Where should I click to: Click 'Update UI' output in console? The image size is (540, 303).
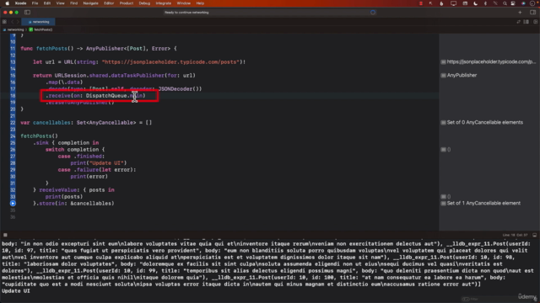point(16,291)
